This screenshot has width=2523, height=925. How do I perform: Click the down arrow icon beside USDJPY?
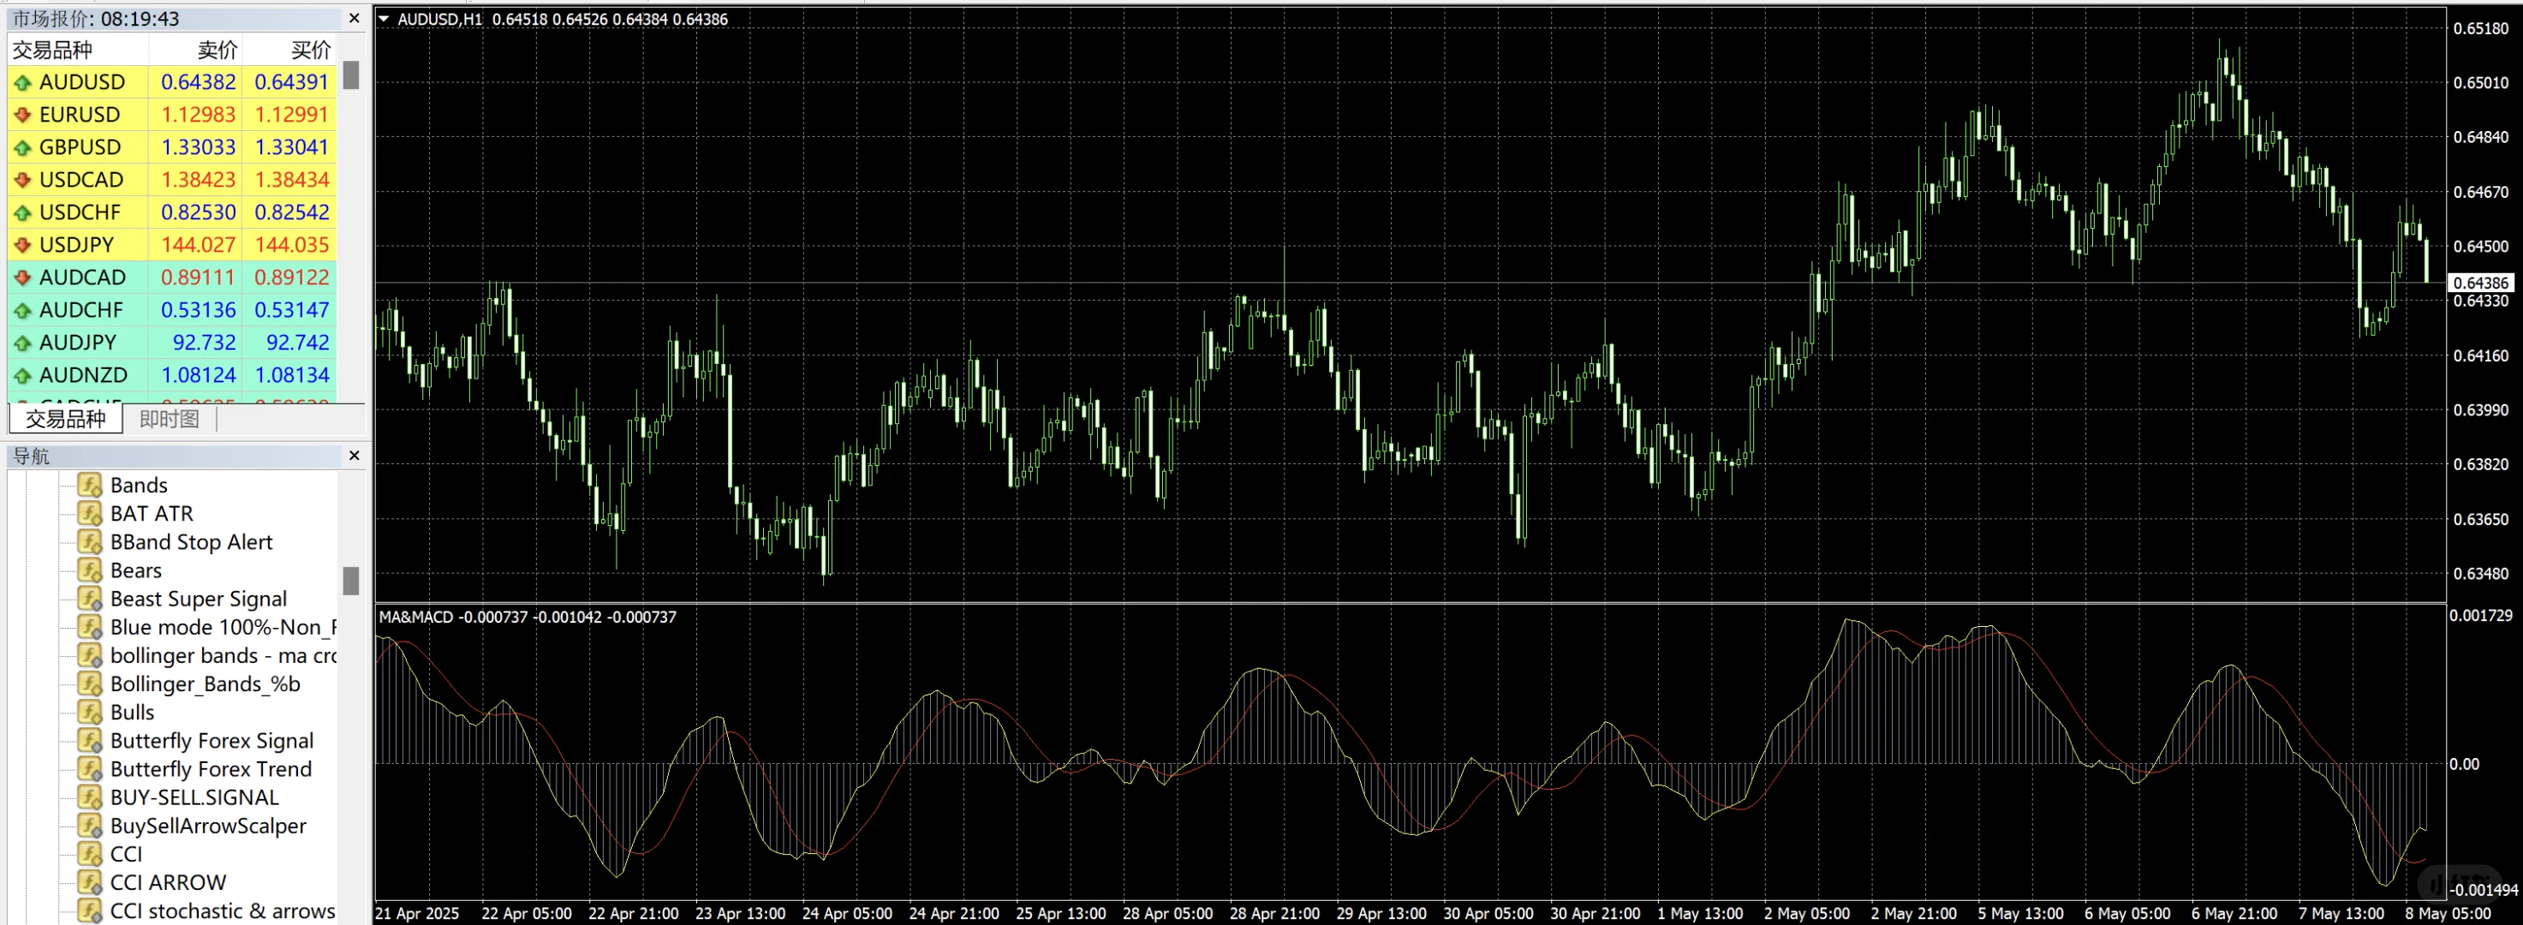[x=22, y=246]
